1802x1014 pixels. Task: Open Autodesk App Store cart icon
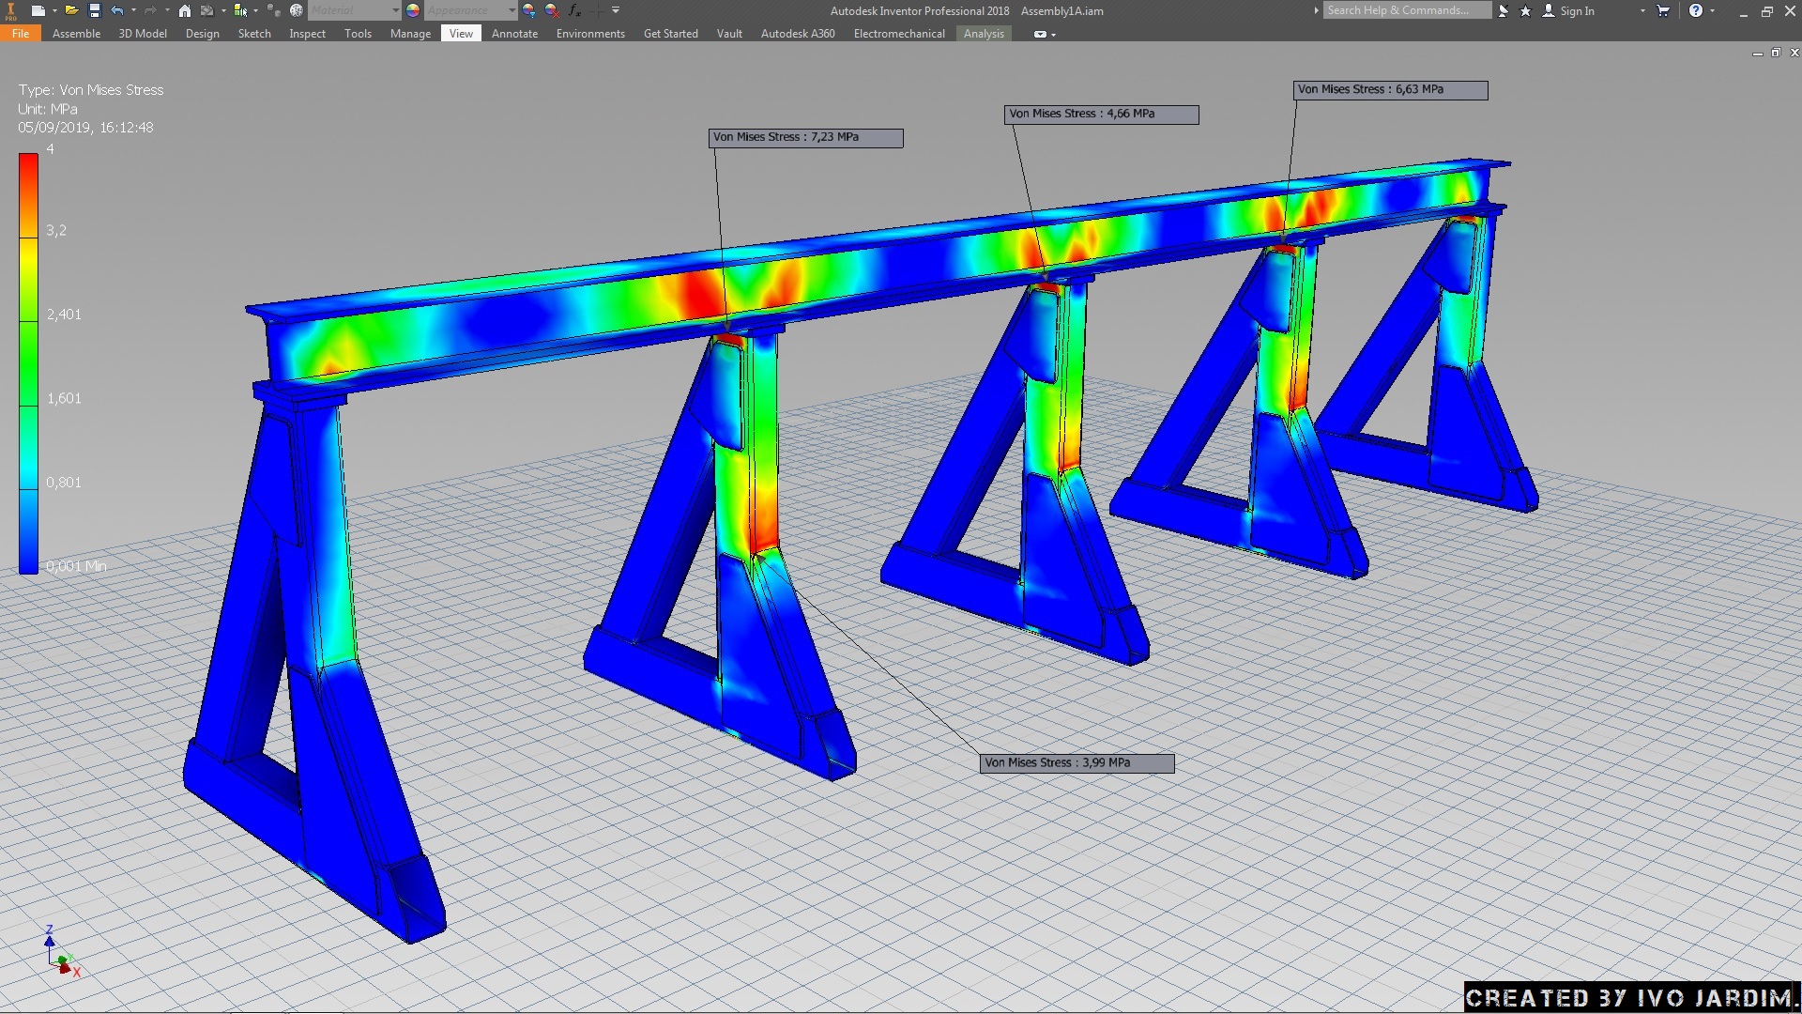(x=1663, y=10)
